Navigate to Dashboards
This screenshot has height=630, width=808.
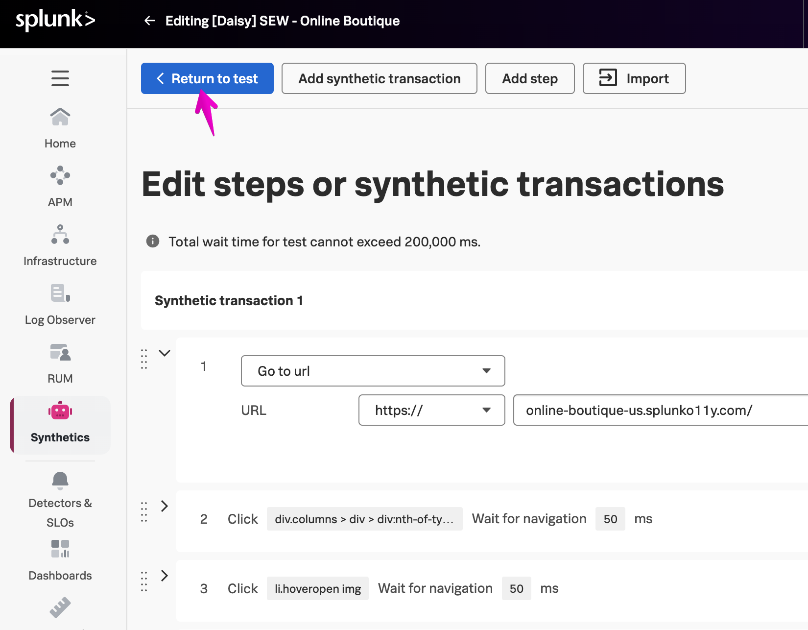click(x=60, y=558)
